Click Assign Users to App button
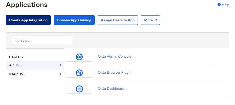Screen dimensions: 235x105 click(x=117, y=20)
